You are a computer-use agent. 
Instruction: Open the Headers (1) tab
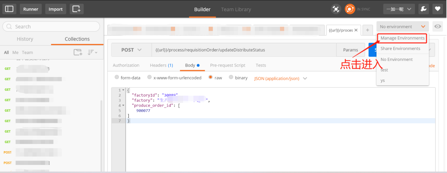pos(161,65)
